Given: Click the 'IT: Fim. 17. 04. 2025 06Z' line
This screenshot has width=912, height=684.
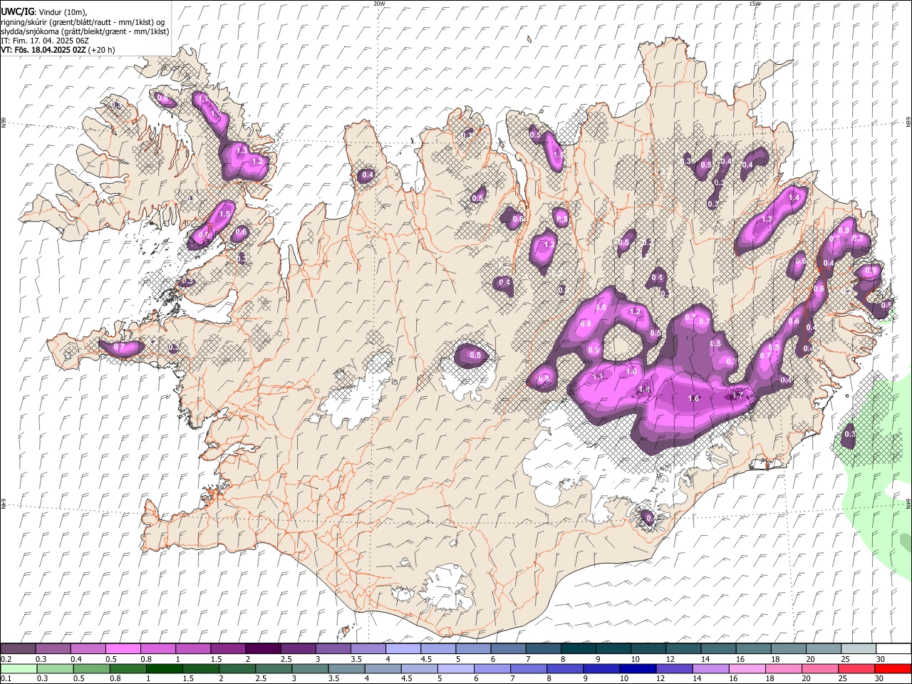Looking at the screenshot, I should [x=45, y=41].
